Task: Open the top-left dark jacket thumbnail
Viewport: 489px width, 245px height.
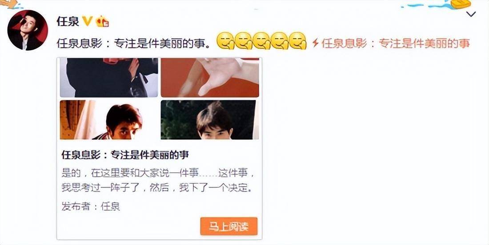Action: [109, 78]
